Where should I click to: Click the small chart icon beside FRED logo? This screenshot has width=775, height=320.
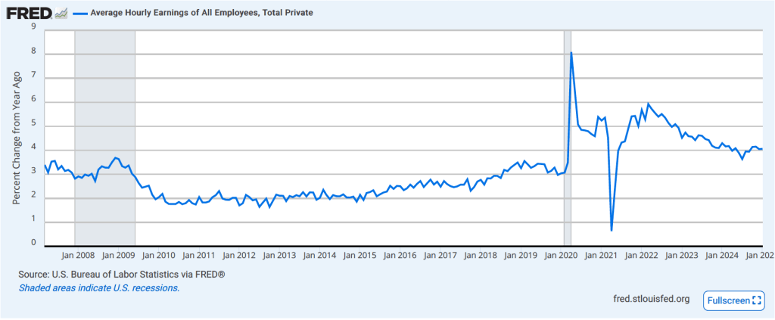61,14
